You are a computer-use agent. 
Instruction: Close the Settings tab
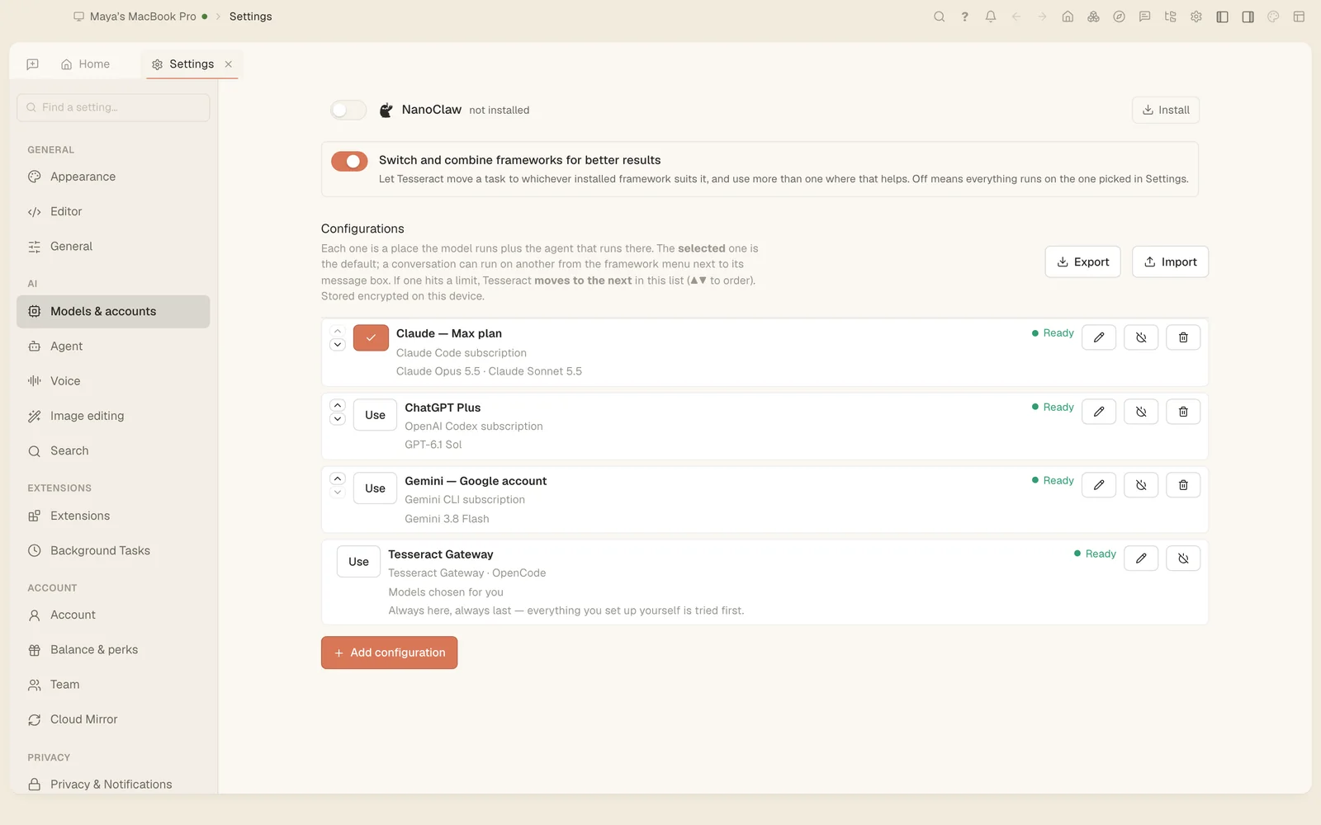(x=229, y=64)
